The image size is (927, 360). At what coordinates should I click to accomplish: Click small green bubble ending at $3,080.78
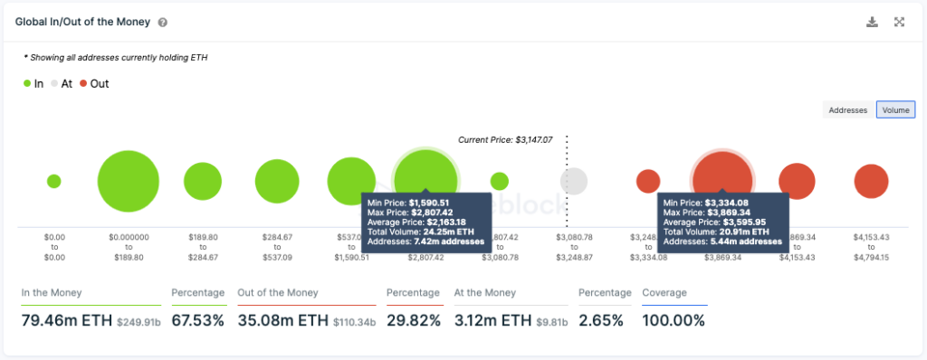point(500,181)
